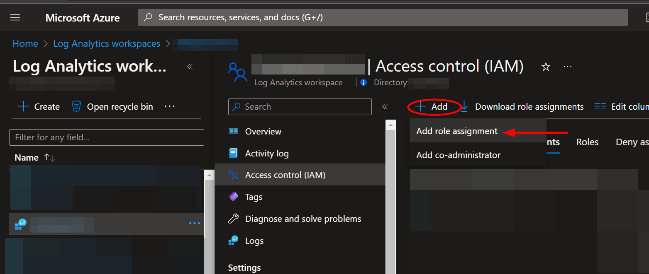Click the Settings section heading
Screen dimensions: 649x274
click(x=244, y=268)
